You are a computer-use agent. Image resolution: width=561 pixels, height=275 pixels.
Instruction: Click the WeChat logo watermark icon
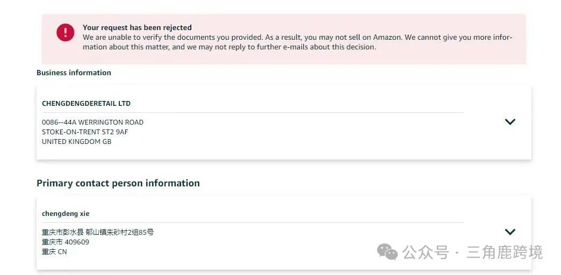(387, 252)
